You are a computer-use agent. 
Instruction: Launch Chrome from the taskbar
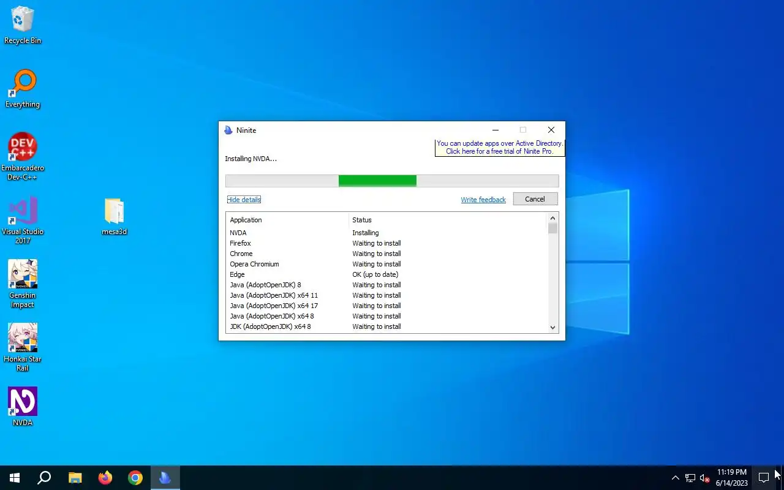point(135,478)
